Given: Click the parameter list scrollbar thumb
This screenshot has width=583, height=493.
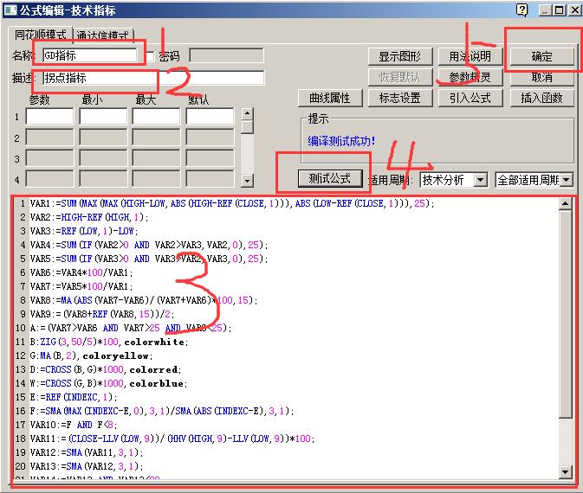Looking at the screenshot, I should click(x=247, y=127).
